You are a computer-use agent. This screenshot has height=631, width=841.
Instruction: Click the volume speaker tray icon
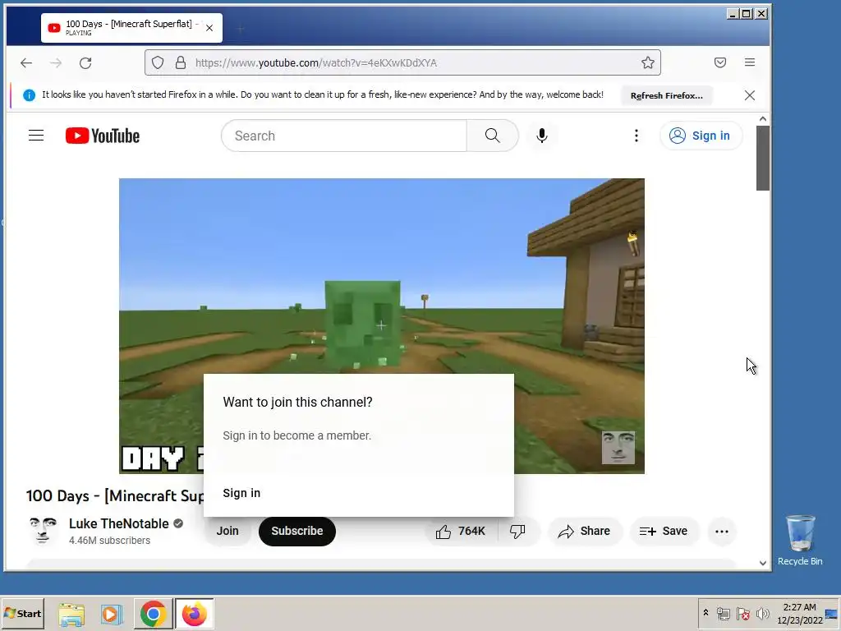click(762, 613)
